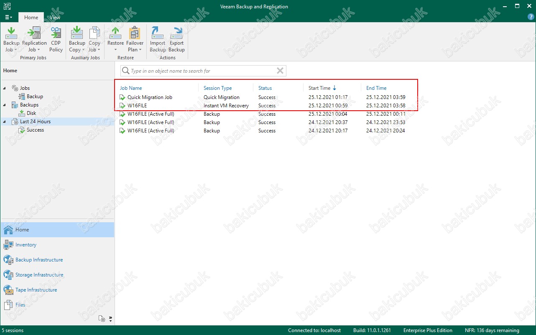Click the magnifier search icon

pos(125,71)
